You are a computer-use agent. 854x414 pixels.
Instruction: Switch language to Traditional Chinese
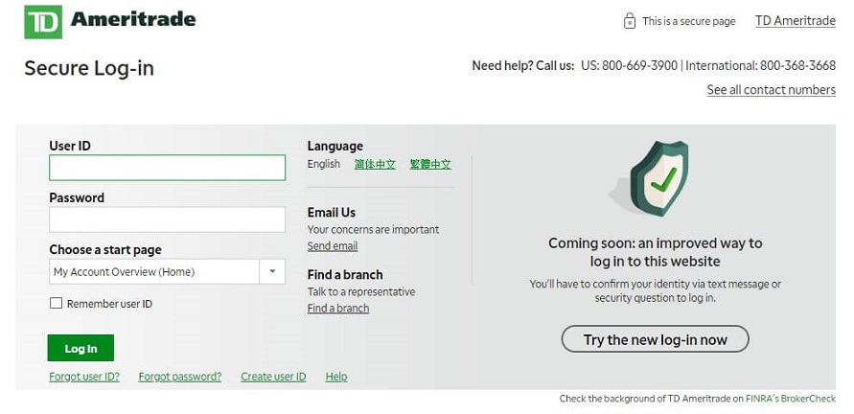430,164
